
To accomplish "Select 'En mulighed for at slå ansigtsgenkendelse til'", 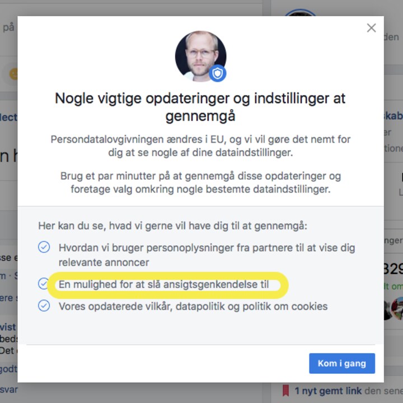I will [x=163, y=284].
